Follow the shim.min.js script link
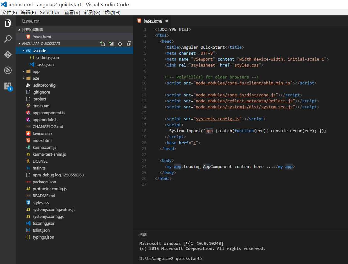 coord(243,83)
